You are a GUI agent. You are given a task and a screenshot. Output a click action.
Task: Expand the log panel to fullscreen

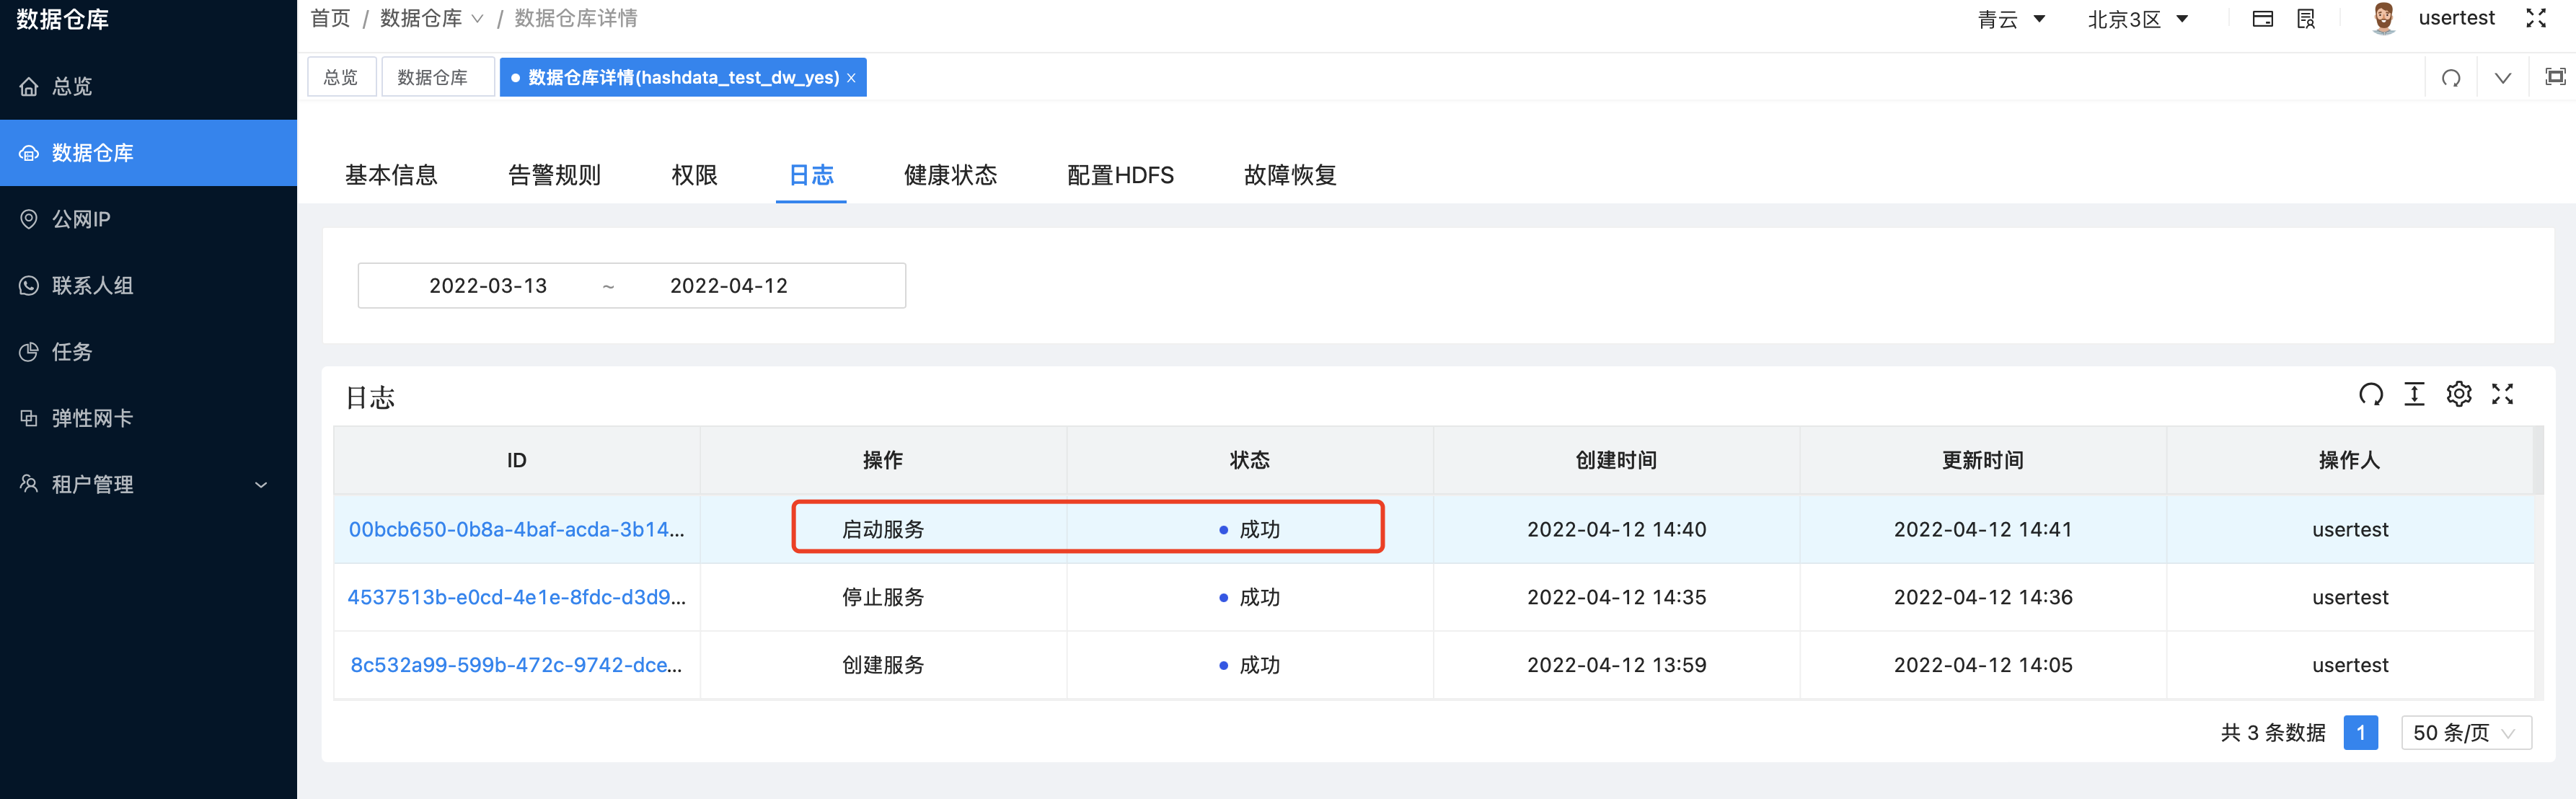tap(2503, 394)
